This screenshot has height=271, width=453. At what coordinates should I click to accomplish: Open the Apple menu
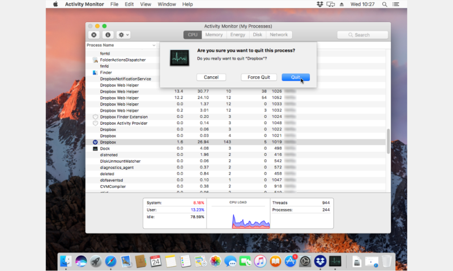coord(55,4)
